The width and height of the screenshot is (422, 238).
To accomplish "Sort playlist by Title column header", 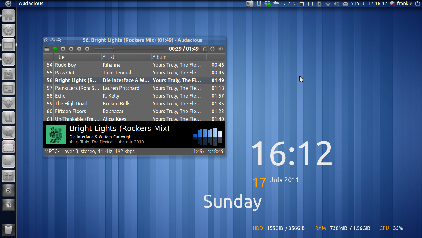I will (78, 57).
